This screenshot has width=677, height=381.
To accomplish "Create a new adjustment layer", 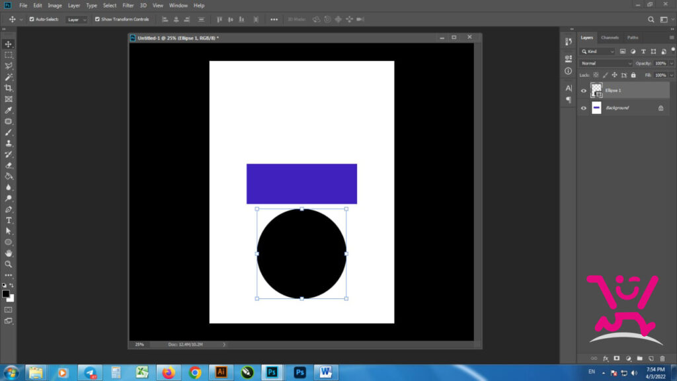I will click(628, 359).
